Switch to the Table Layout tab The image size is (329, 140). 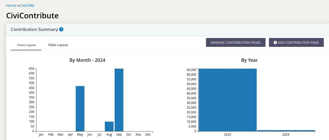pos(58,45)
